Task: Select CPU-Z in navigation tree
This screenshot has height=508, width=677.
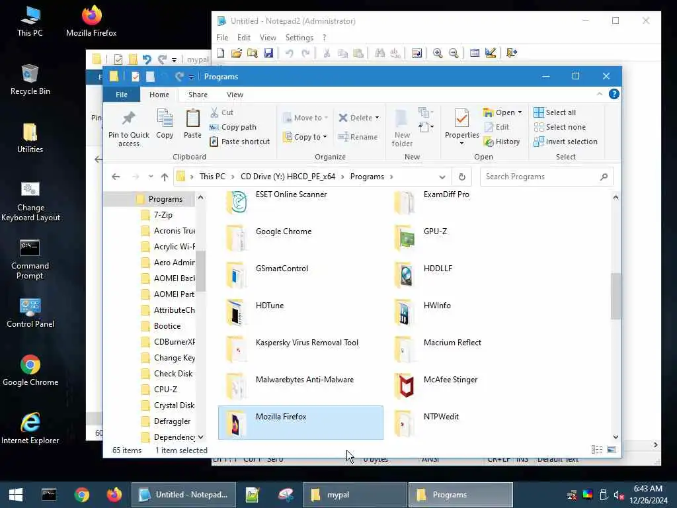Action: coord(165,390)
